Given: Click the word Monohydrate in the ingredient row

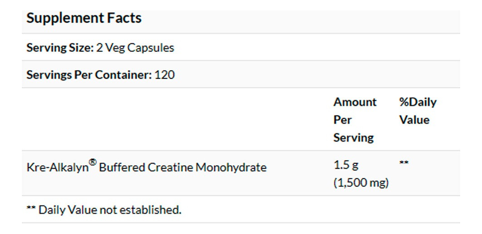Looking at the screenshot, I should tap(231, 167).
